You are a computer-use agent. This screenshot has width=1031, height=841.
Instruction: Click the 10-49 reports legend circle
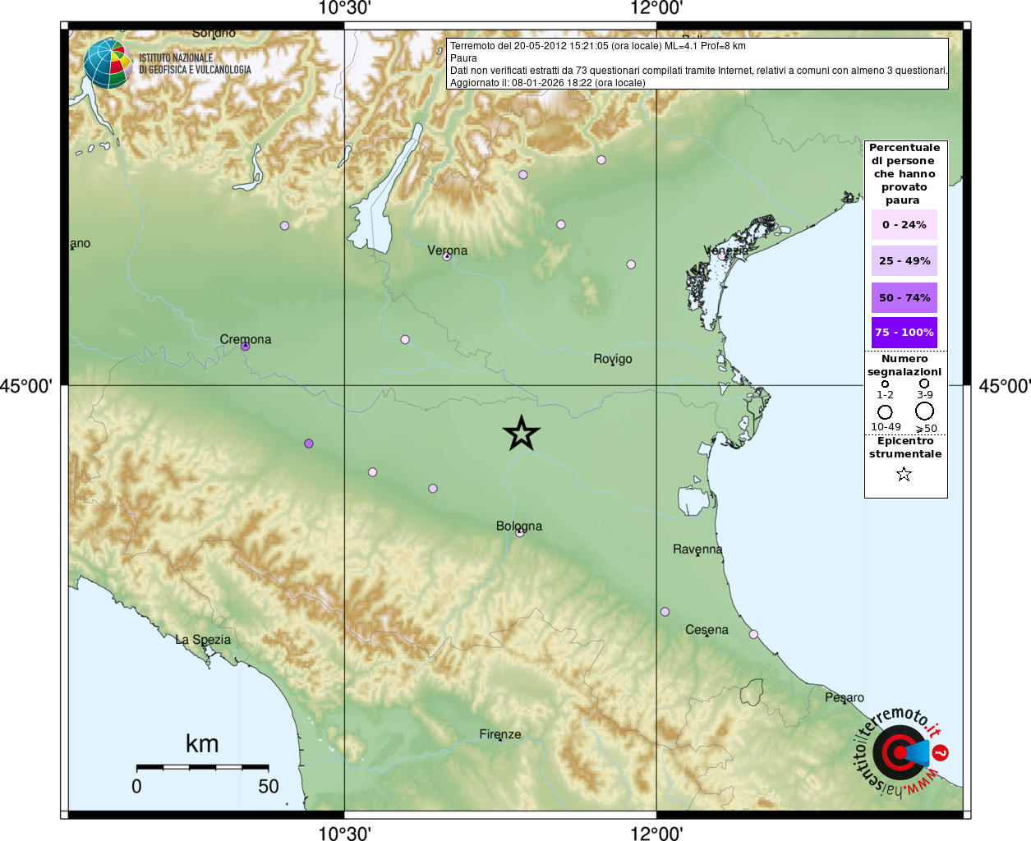885,411
